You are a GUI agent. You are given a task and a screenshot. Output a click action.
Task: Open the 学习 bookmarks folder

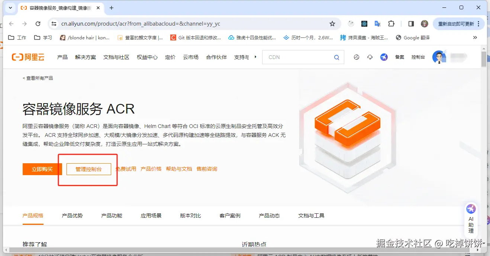coord(43,37)
